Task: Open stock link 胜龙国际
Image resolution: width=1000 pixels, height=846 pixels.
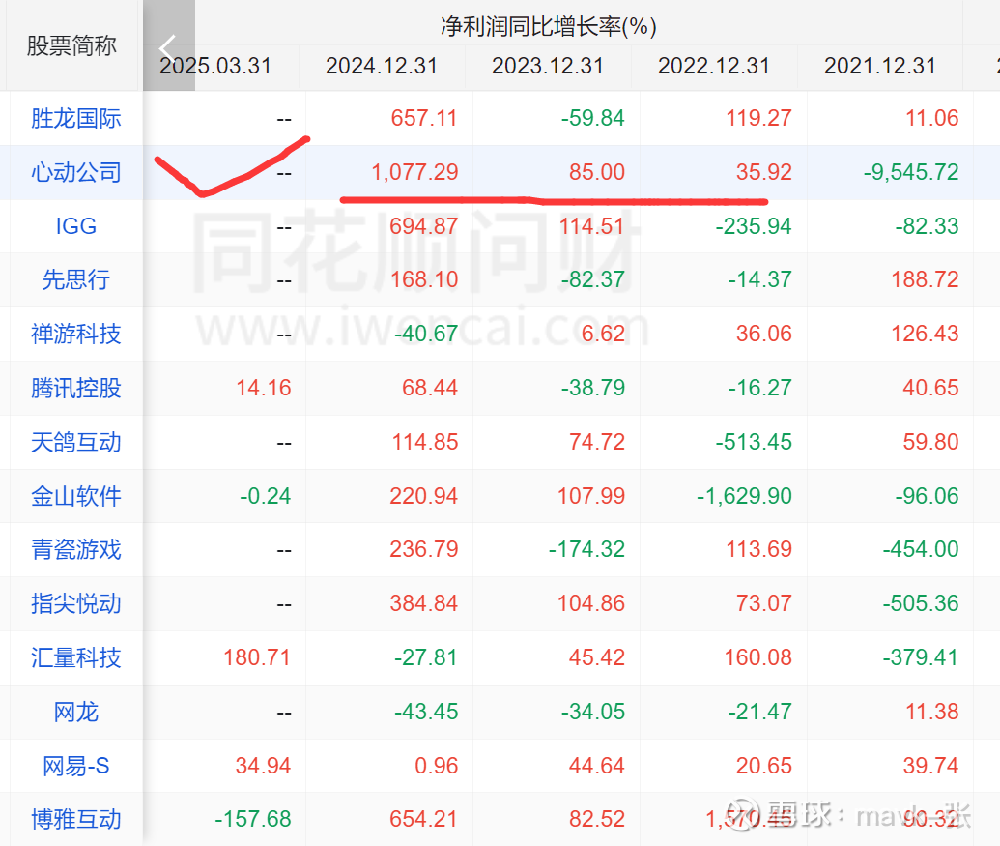Action: coord(76,119)
